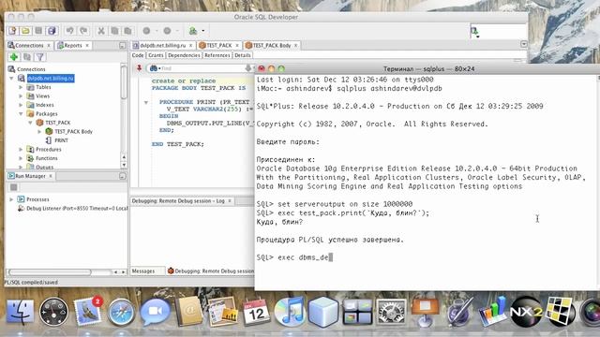Click the Save All toolbar icon

[x=52, y=31]
